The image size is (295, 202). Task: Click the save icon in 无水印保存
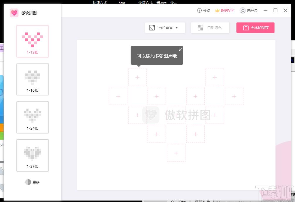pyautogui.click(x=246, y=28)
